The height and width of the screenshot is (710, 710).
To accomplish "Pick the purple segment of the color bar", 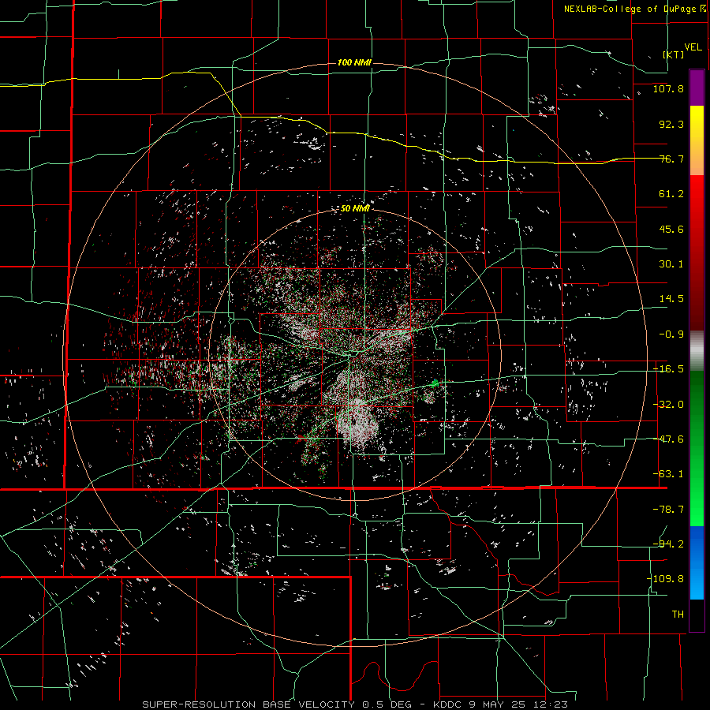I will coord(697,88).
